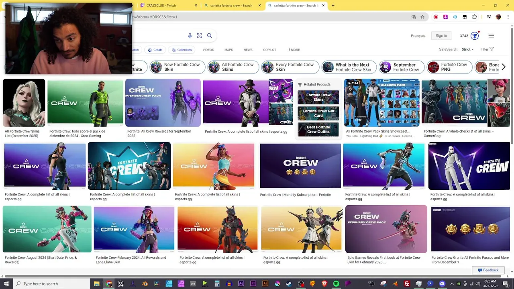This screenshot has height=289, width=514.
Task: Open the browser three-dot menu
Action: [507, 17]
